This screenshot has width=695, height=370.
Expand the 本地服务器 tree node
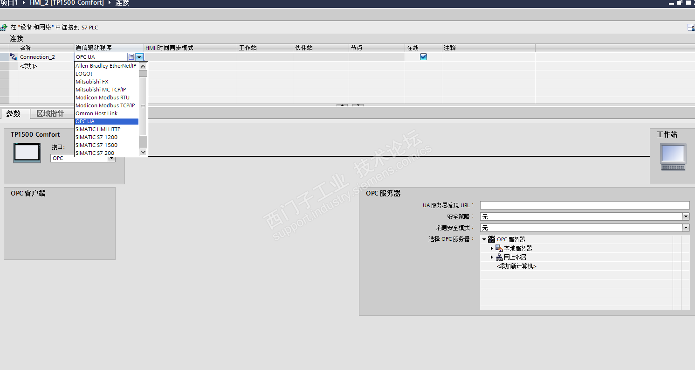492,248
